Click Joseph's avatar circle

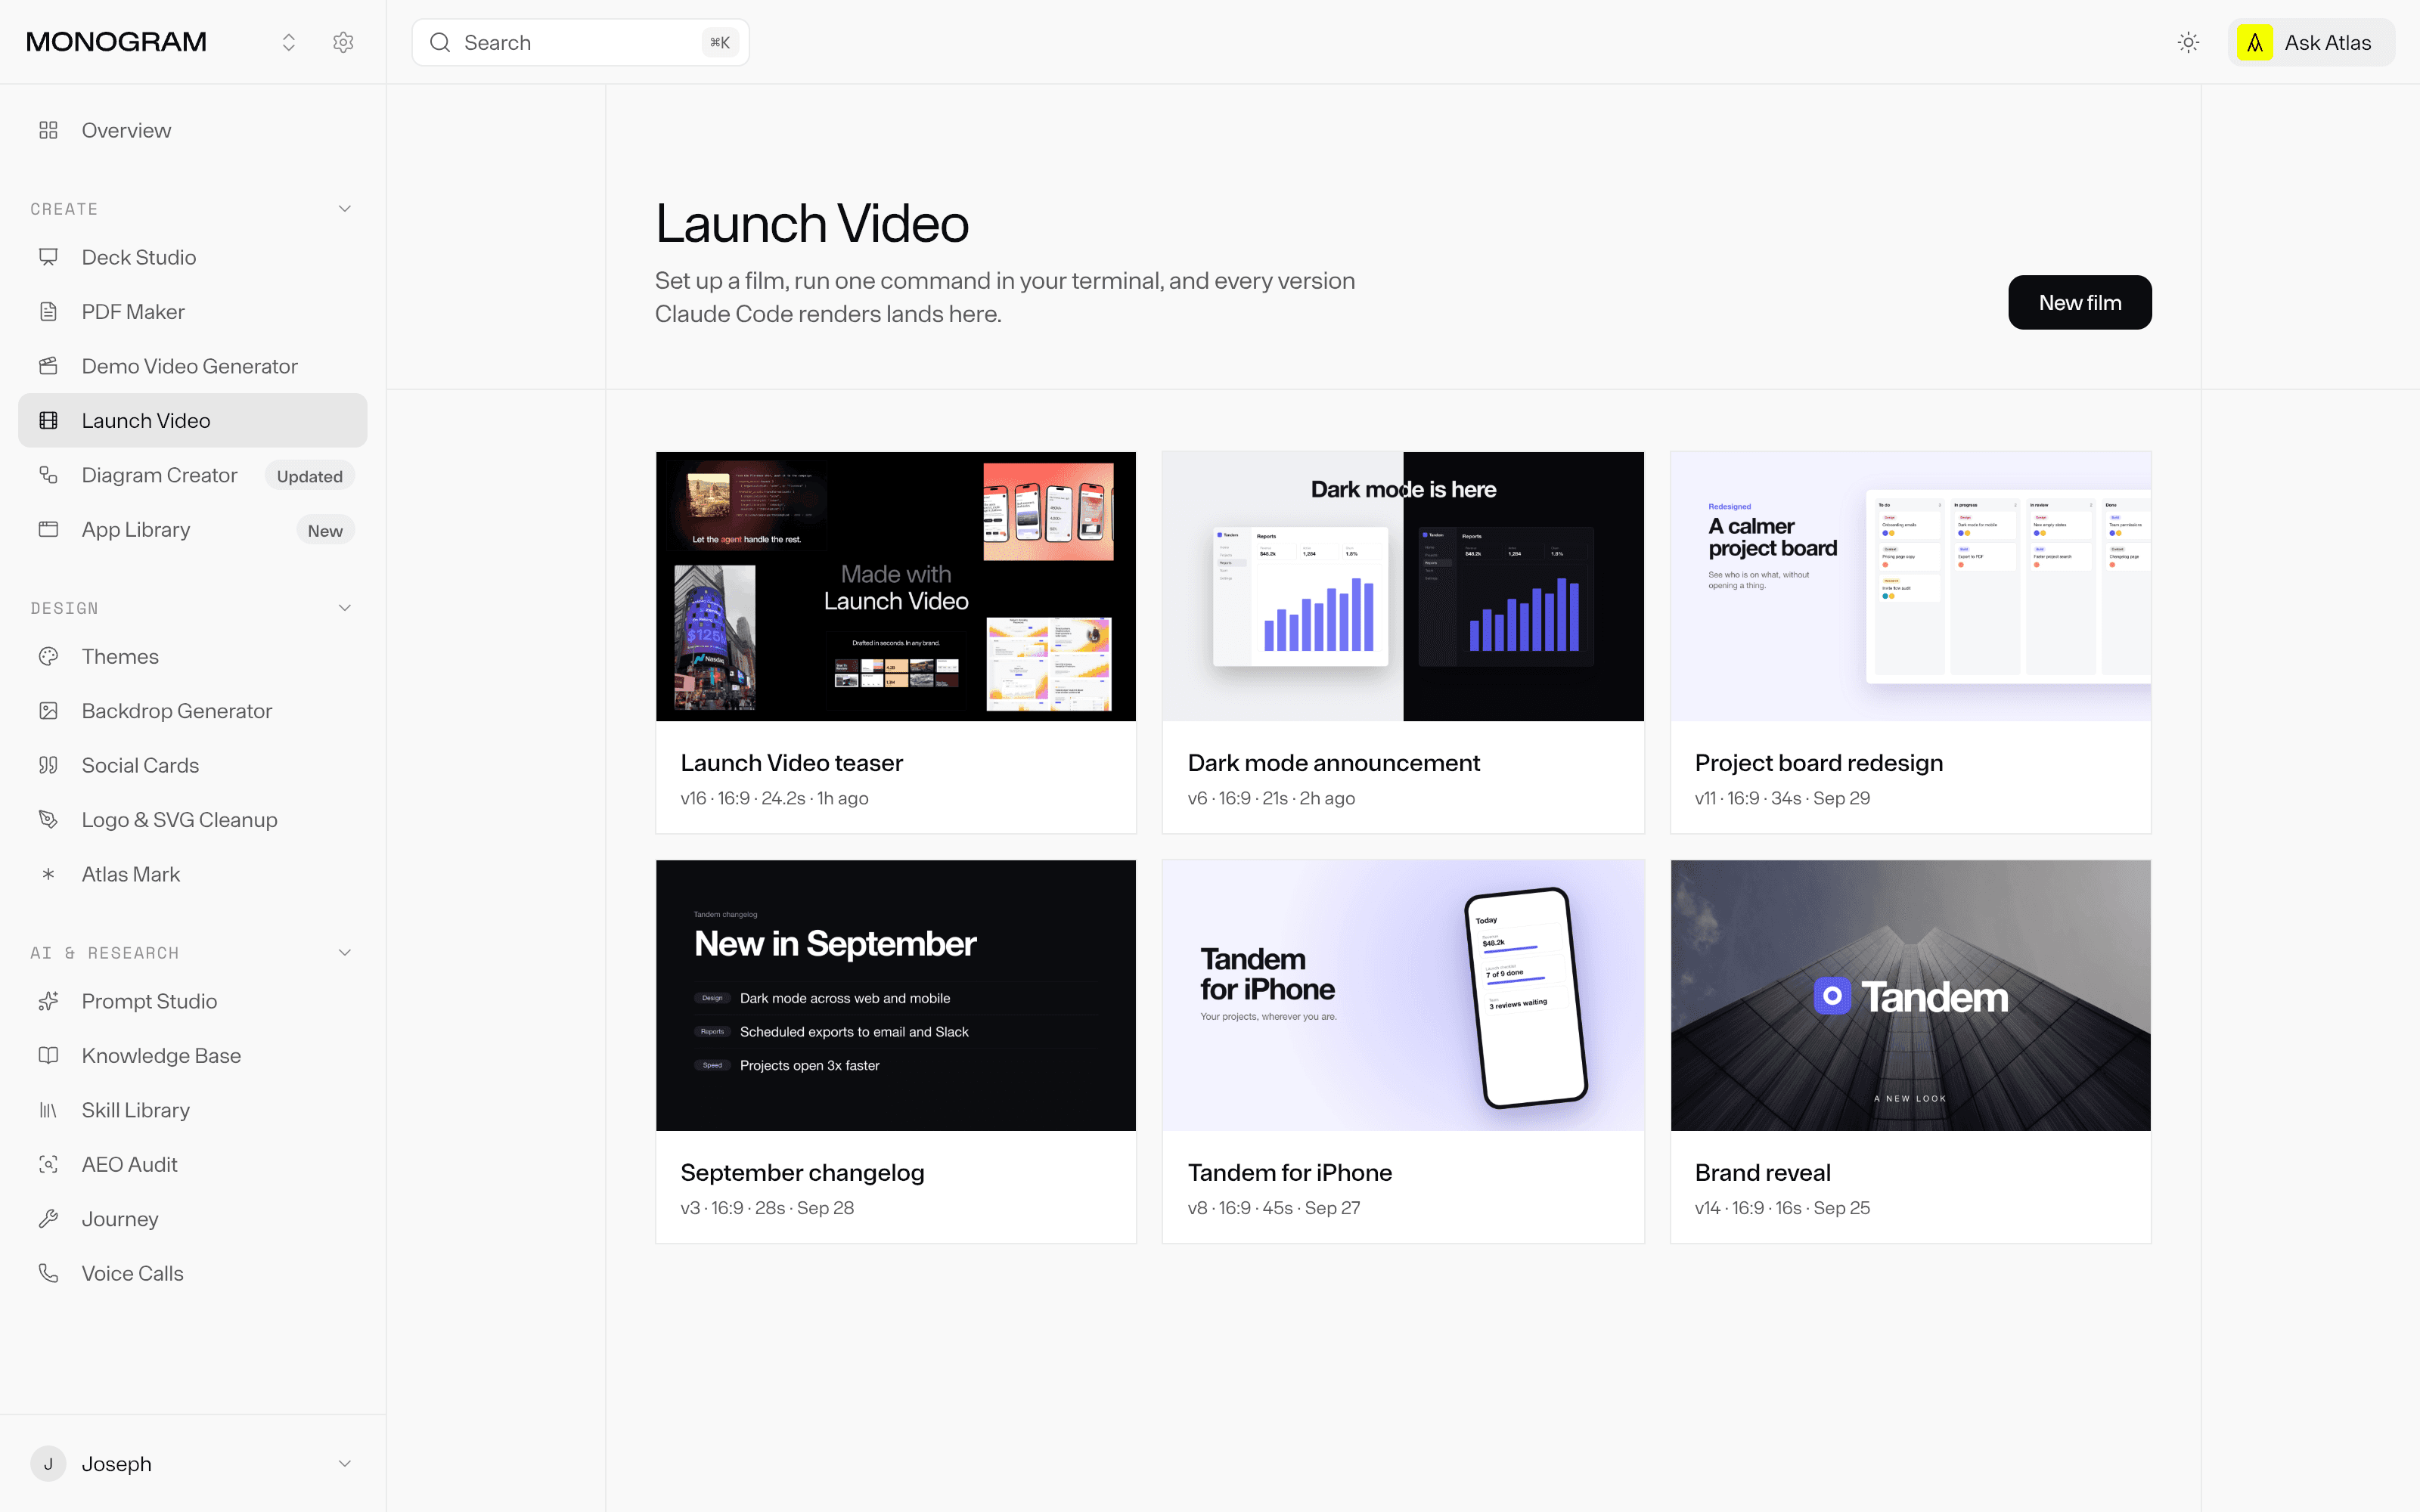[x=48, y=1464]
